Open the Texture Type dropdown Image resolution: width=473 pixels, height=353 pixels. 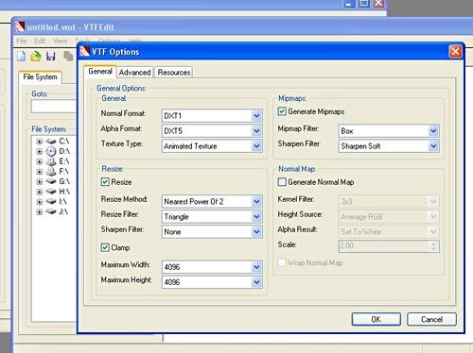(x=212, y=146)
